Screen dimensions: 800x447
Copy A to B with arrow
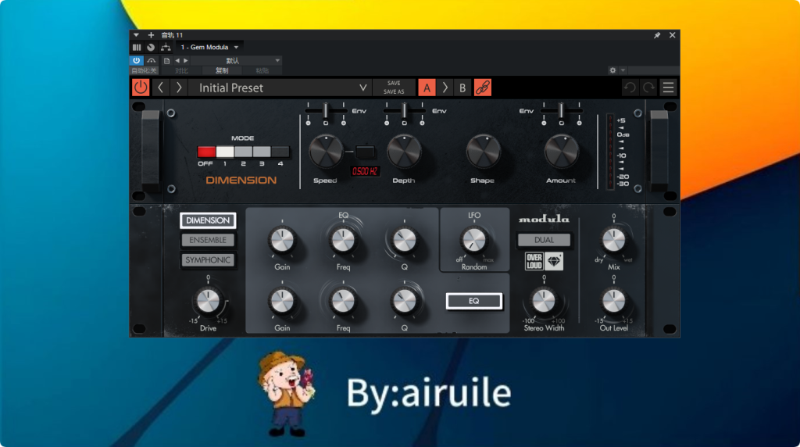tap(445, 88)
